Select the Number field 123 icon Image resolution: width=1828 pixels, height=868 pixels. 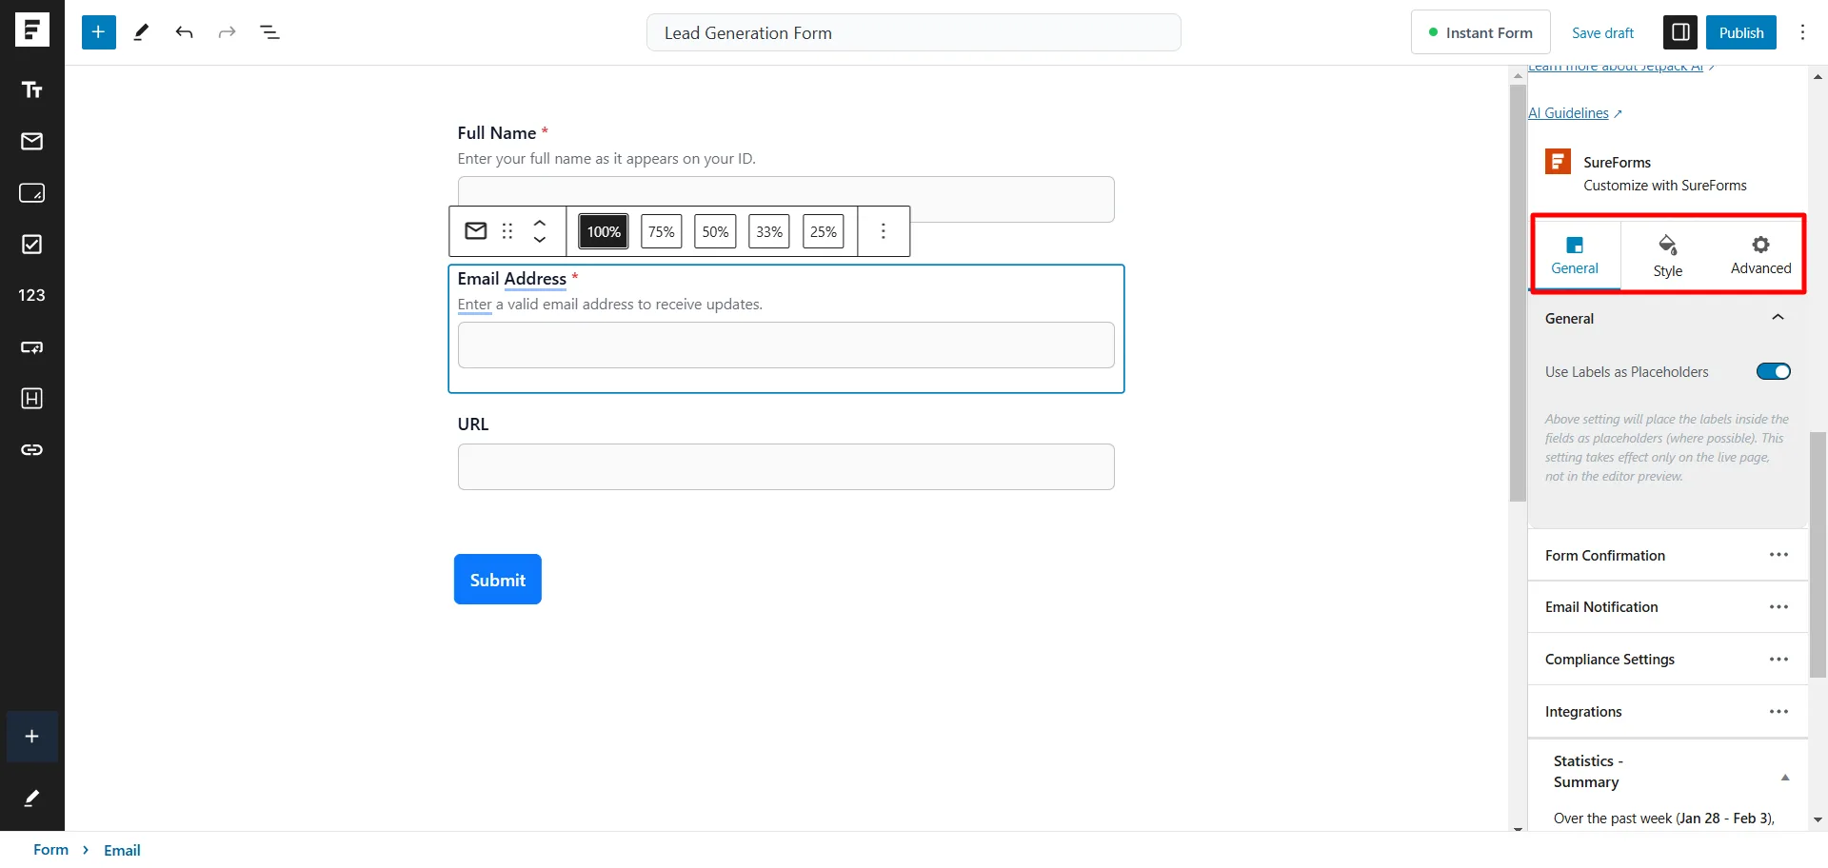31,295
